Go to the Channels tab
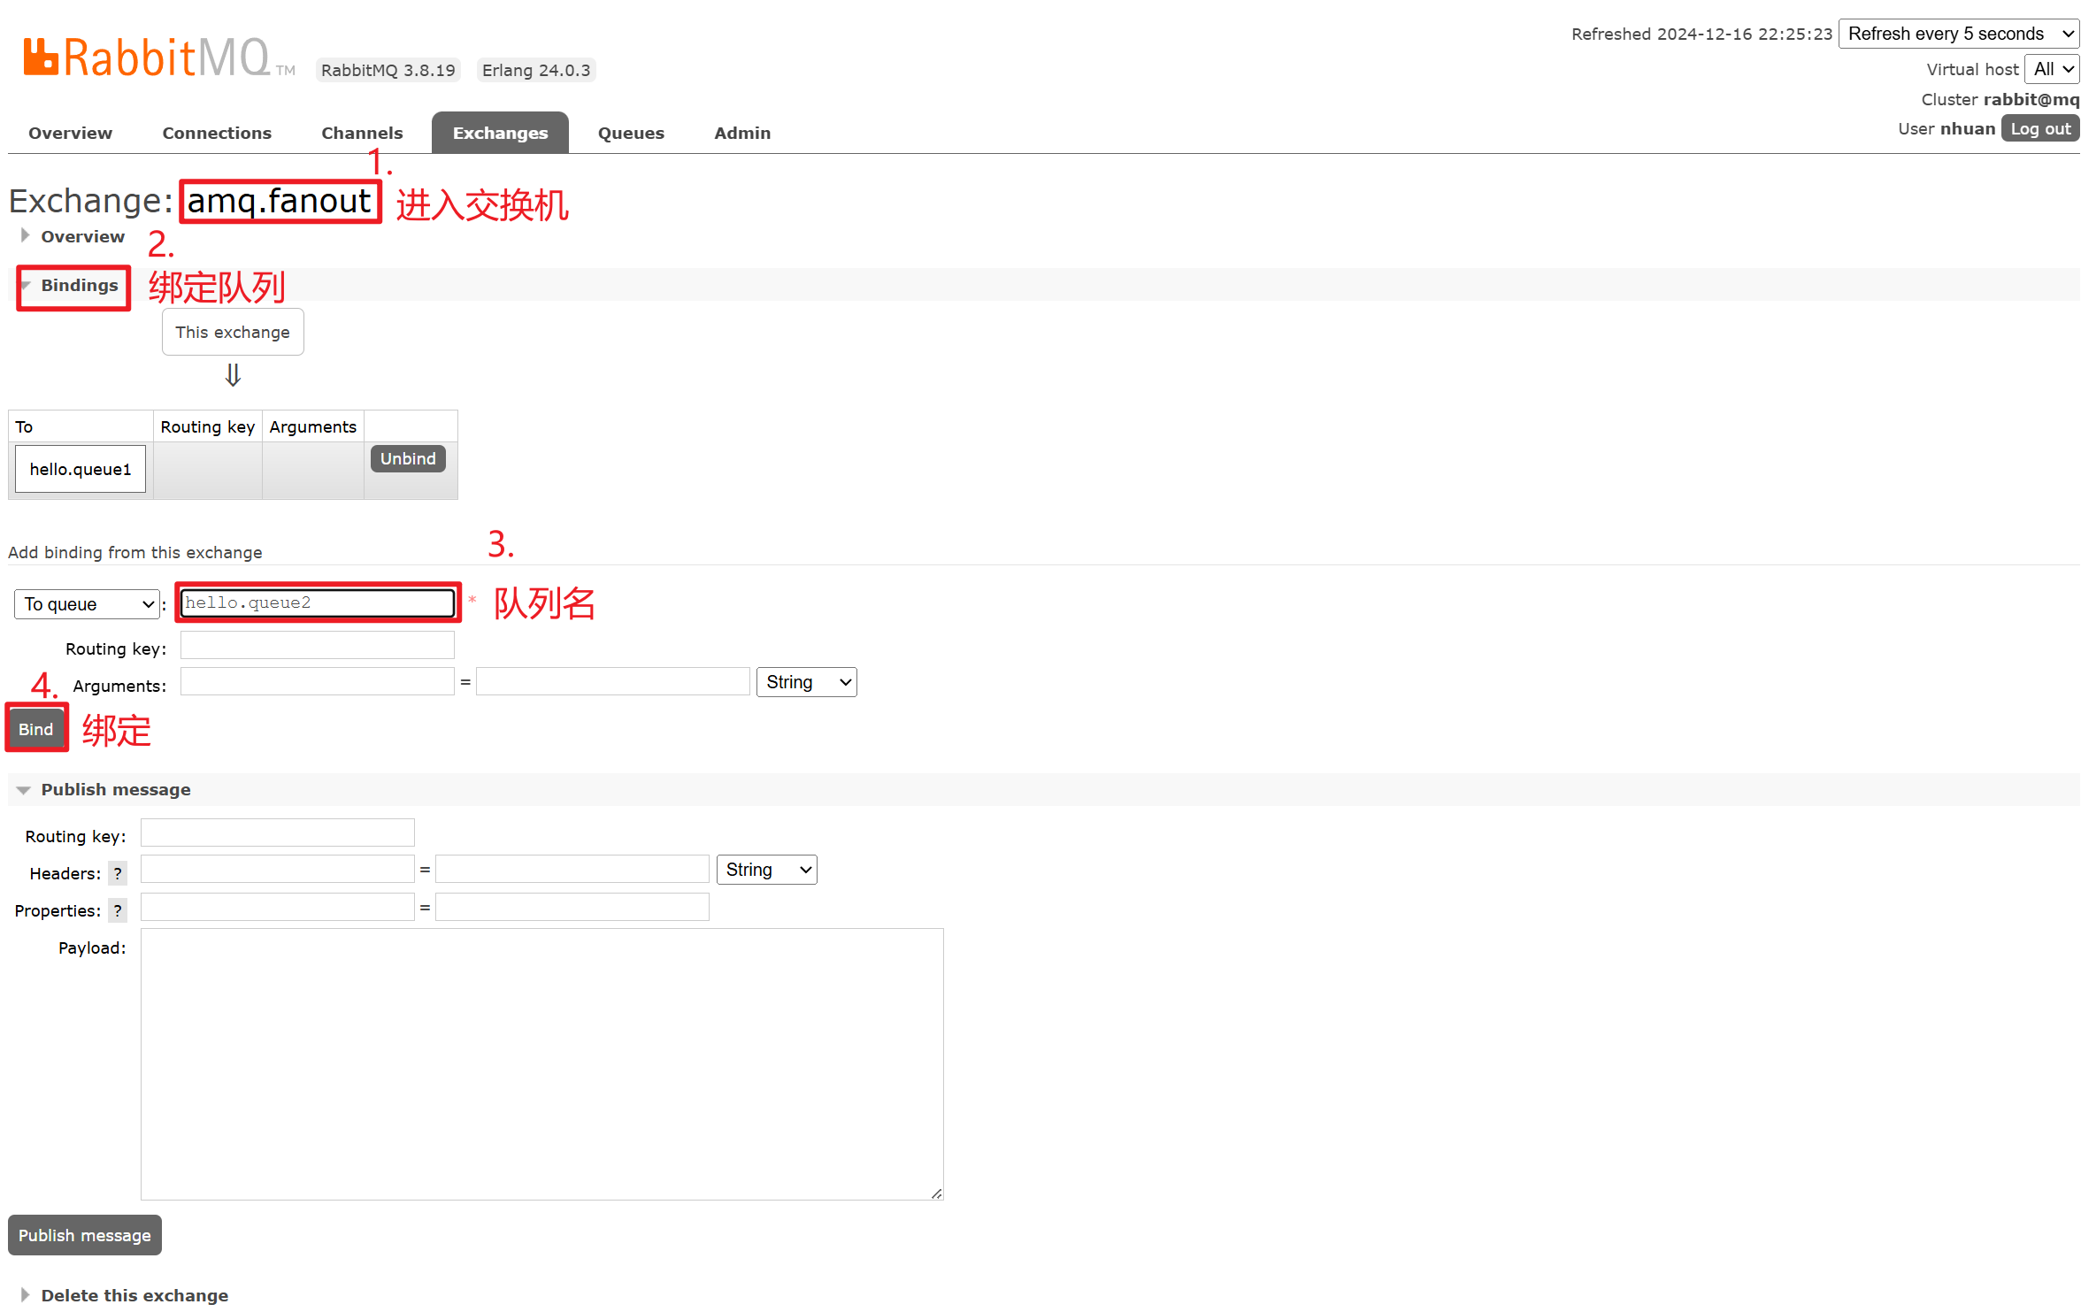The image size is (2081, 1312). coord(362,133)
